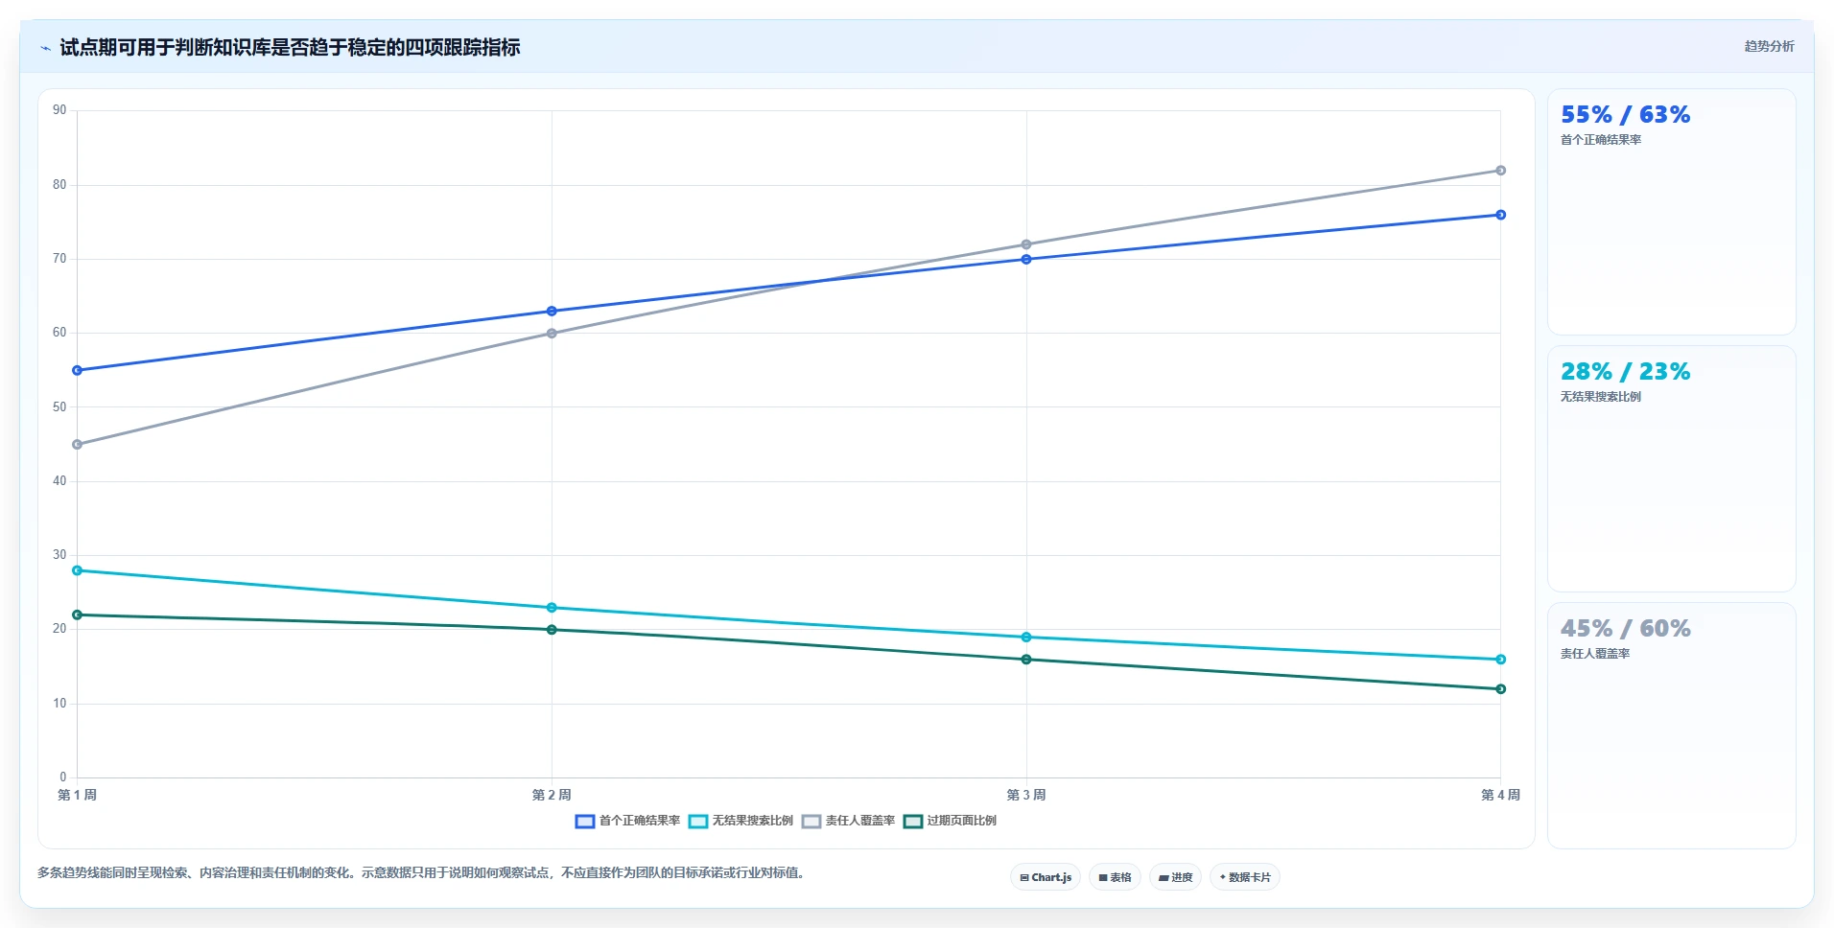The width and height of the screenshot is (1834, 928).
Task: Click the 55% / 63% KPI value
Action: tap(1625, 115)
